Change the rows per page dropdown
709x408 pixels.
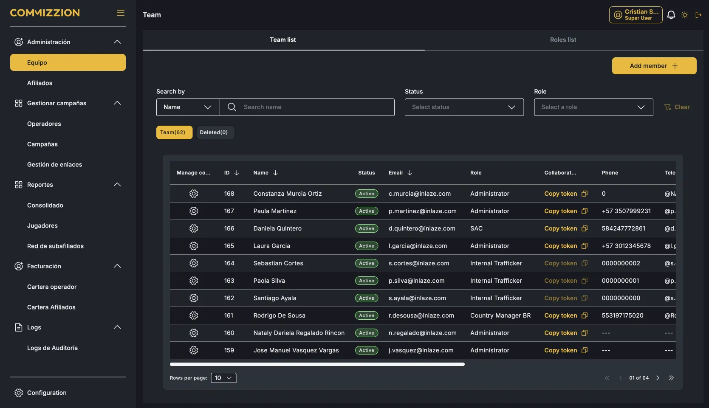[x=223, y=378]
